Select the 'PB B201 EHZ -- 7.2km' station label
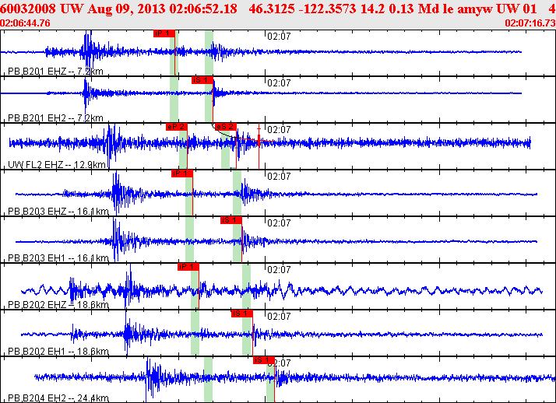The width and height of the screenshot is (556, 403). [x=55, y=71]
